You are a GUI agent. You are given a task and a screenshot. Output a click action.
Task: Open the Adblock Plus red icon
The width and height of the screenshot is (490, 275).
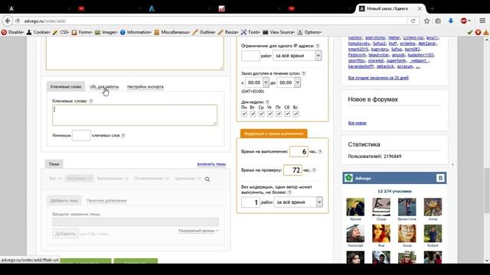tap(464, 21)
